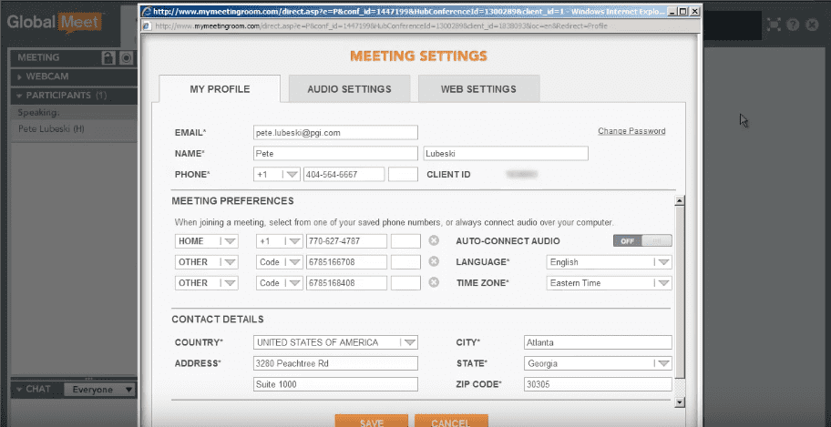831x427 pixels.
Task: Remove the HOME phone number entry
Action: pos(434,241)
